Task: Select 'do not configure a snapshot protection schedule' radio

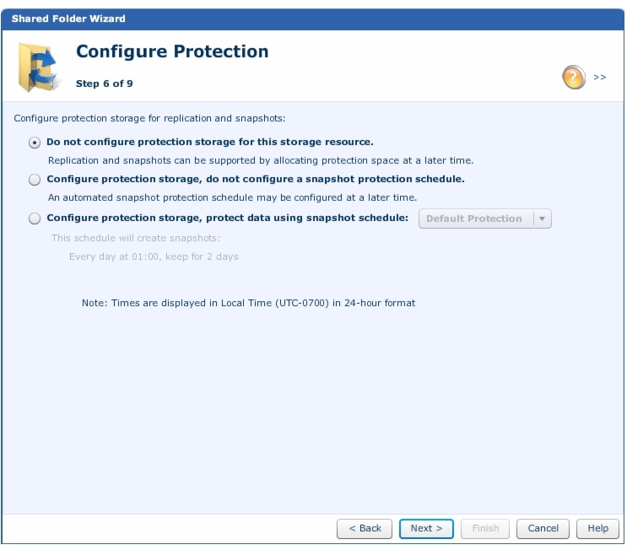Action: [x=35, y=180]
